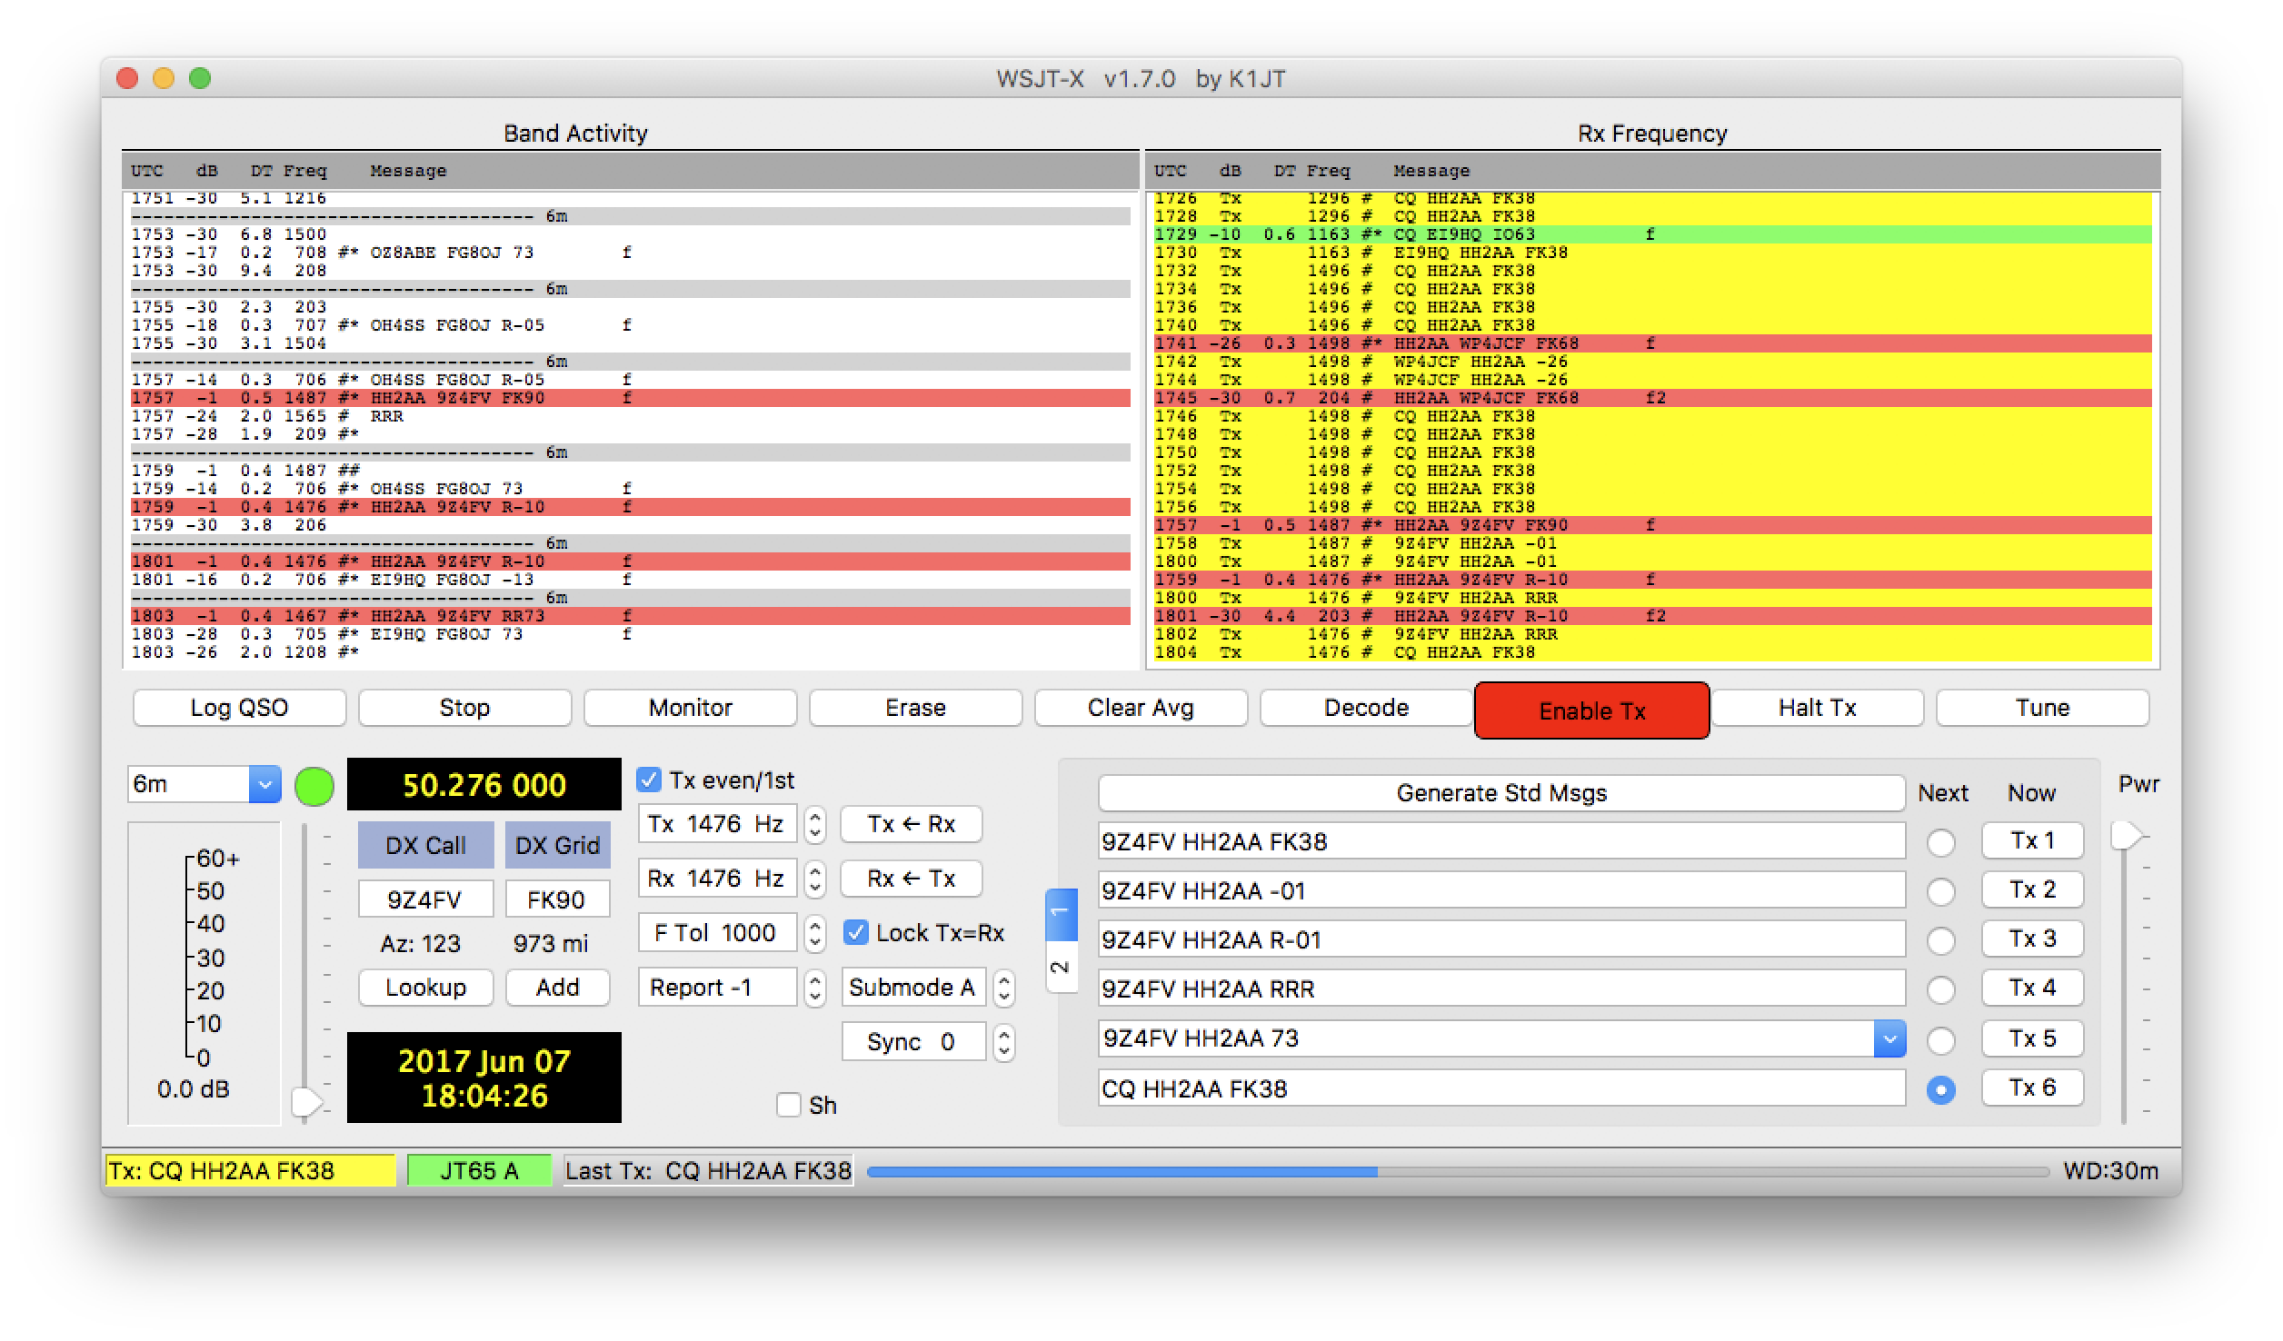This screenshot has height=1341, width=2283.
Task: Click the green monitor status indicator
Action: point(314,786)
